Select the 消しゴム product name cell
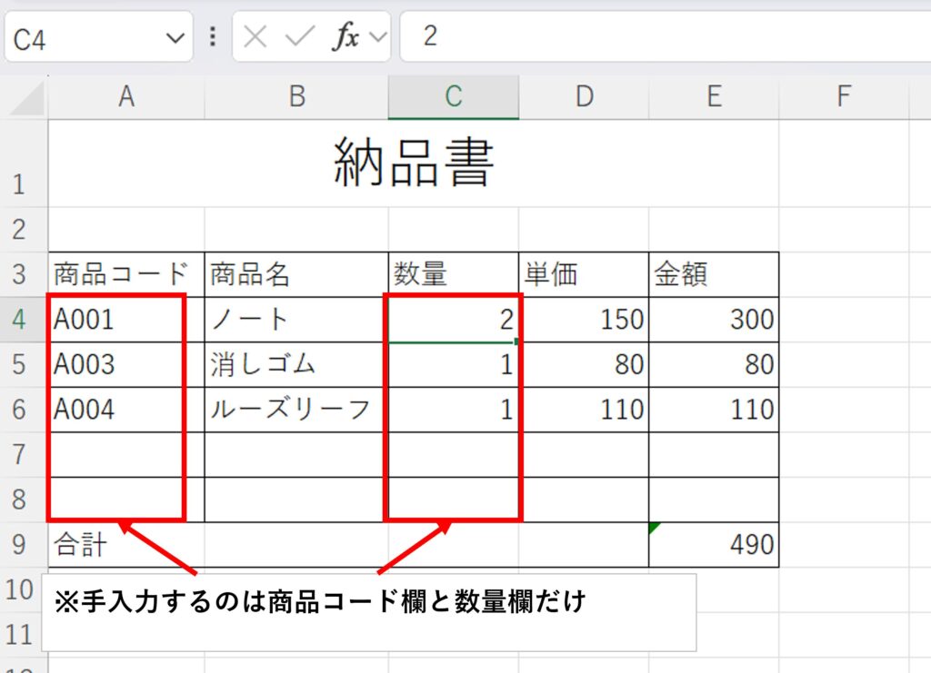931x673 pixels. 296,365
